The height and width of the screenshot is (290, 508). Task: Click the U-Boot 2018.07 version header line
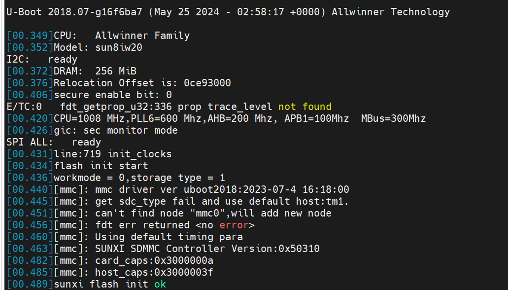point(228,12)
